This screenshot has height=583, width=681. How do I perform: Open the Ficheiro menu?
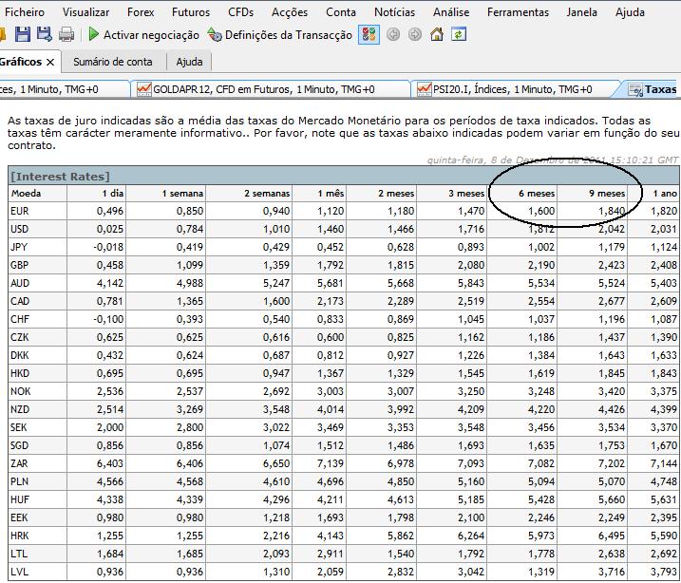[x=25, y=12]
